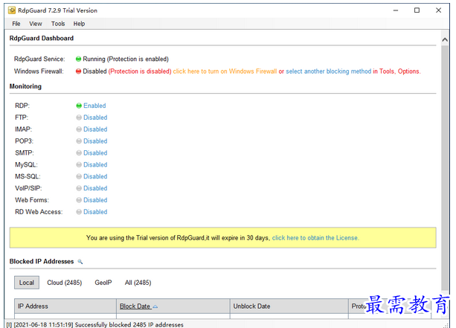The height and width of the screenshot is (328, 456).
Task: Open the Tools menu
Action: click(58, 24)
